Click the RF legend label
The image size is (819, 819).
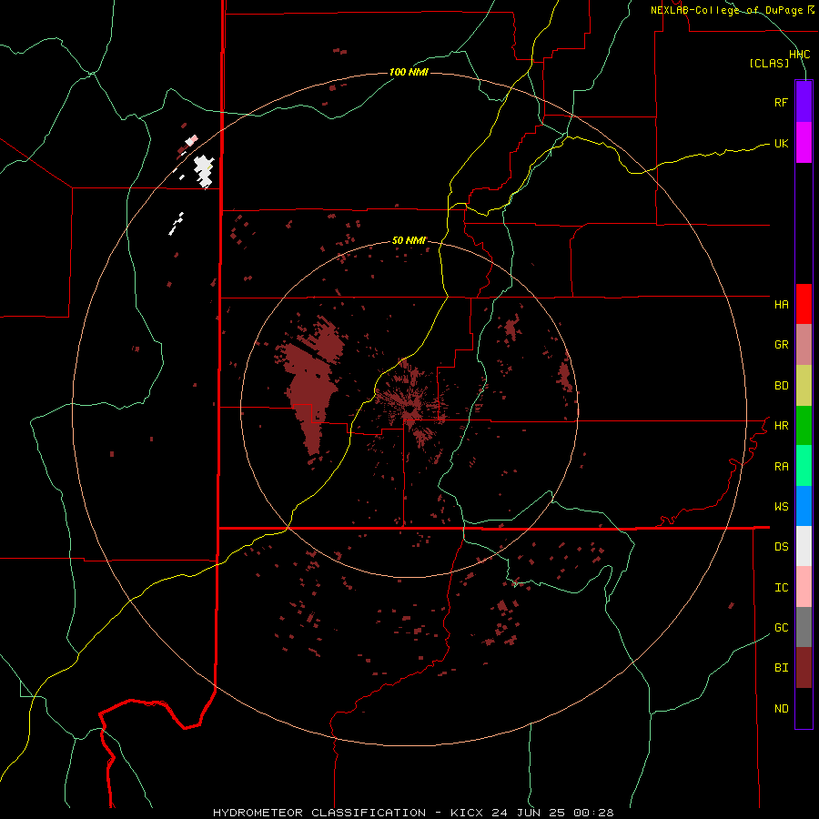point(781,103)
